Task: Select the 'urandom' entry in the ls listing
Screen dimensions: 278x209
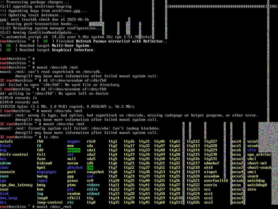Action: pyautogui.click(x=211, y=176)
